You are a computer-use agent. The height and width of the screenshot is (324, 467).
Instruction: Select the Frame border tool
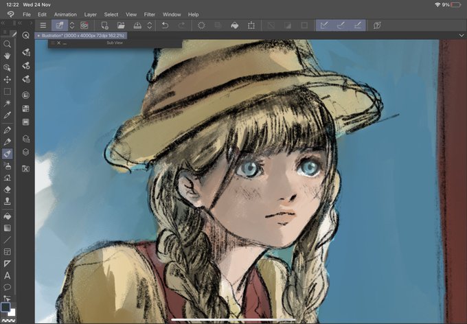[7, 252]
